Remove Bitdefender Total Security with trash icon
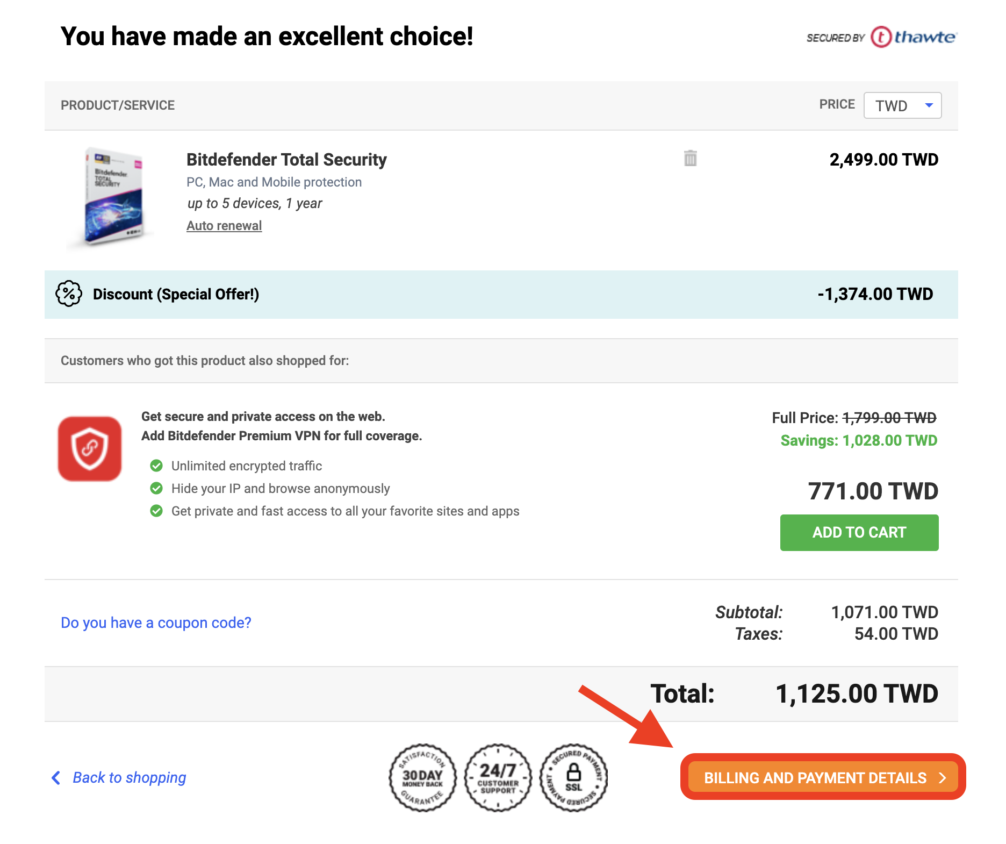Screen dimensions: 1006x844 [691, 158]
